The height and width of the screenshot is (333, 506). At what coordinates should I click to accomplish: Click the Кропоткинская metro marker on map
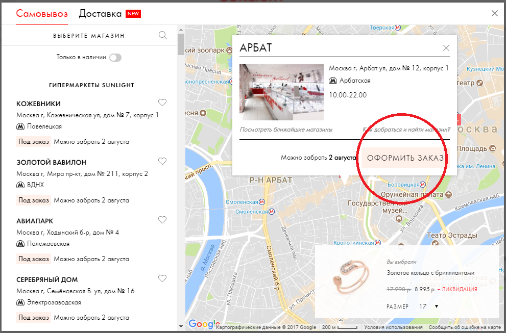[x=377, y=243]
